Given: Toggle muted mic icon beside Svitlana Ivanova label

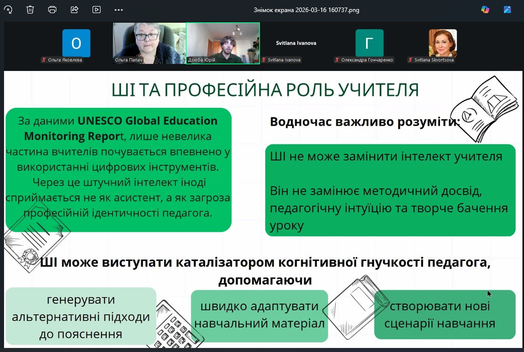Looking at the screenshot, I should point(264,60).
